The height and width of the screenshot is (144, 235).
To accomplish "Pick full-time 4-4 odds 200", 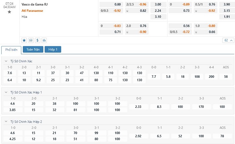I will (211, 77).
